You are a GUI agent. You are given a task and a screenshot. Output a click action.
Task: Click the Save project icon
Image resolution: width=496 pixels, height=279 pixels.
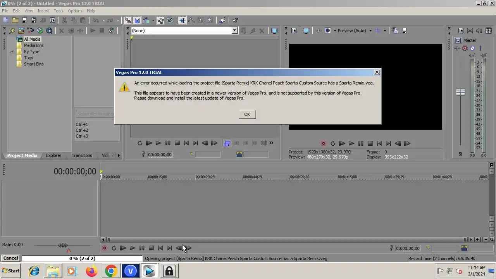pos(24,20)
